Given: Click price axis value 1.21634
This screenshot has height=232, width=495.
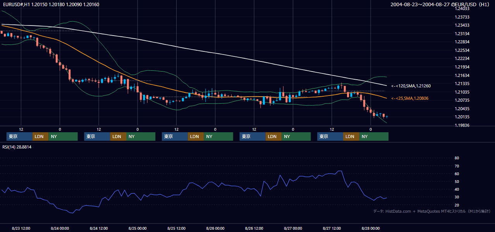Looking at the screenshot, I should coord(462,75).
